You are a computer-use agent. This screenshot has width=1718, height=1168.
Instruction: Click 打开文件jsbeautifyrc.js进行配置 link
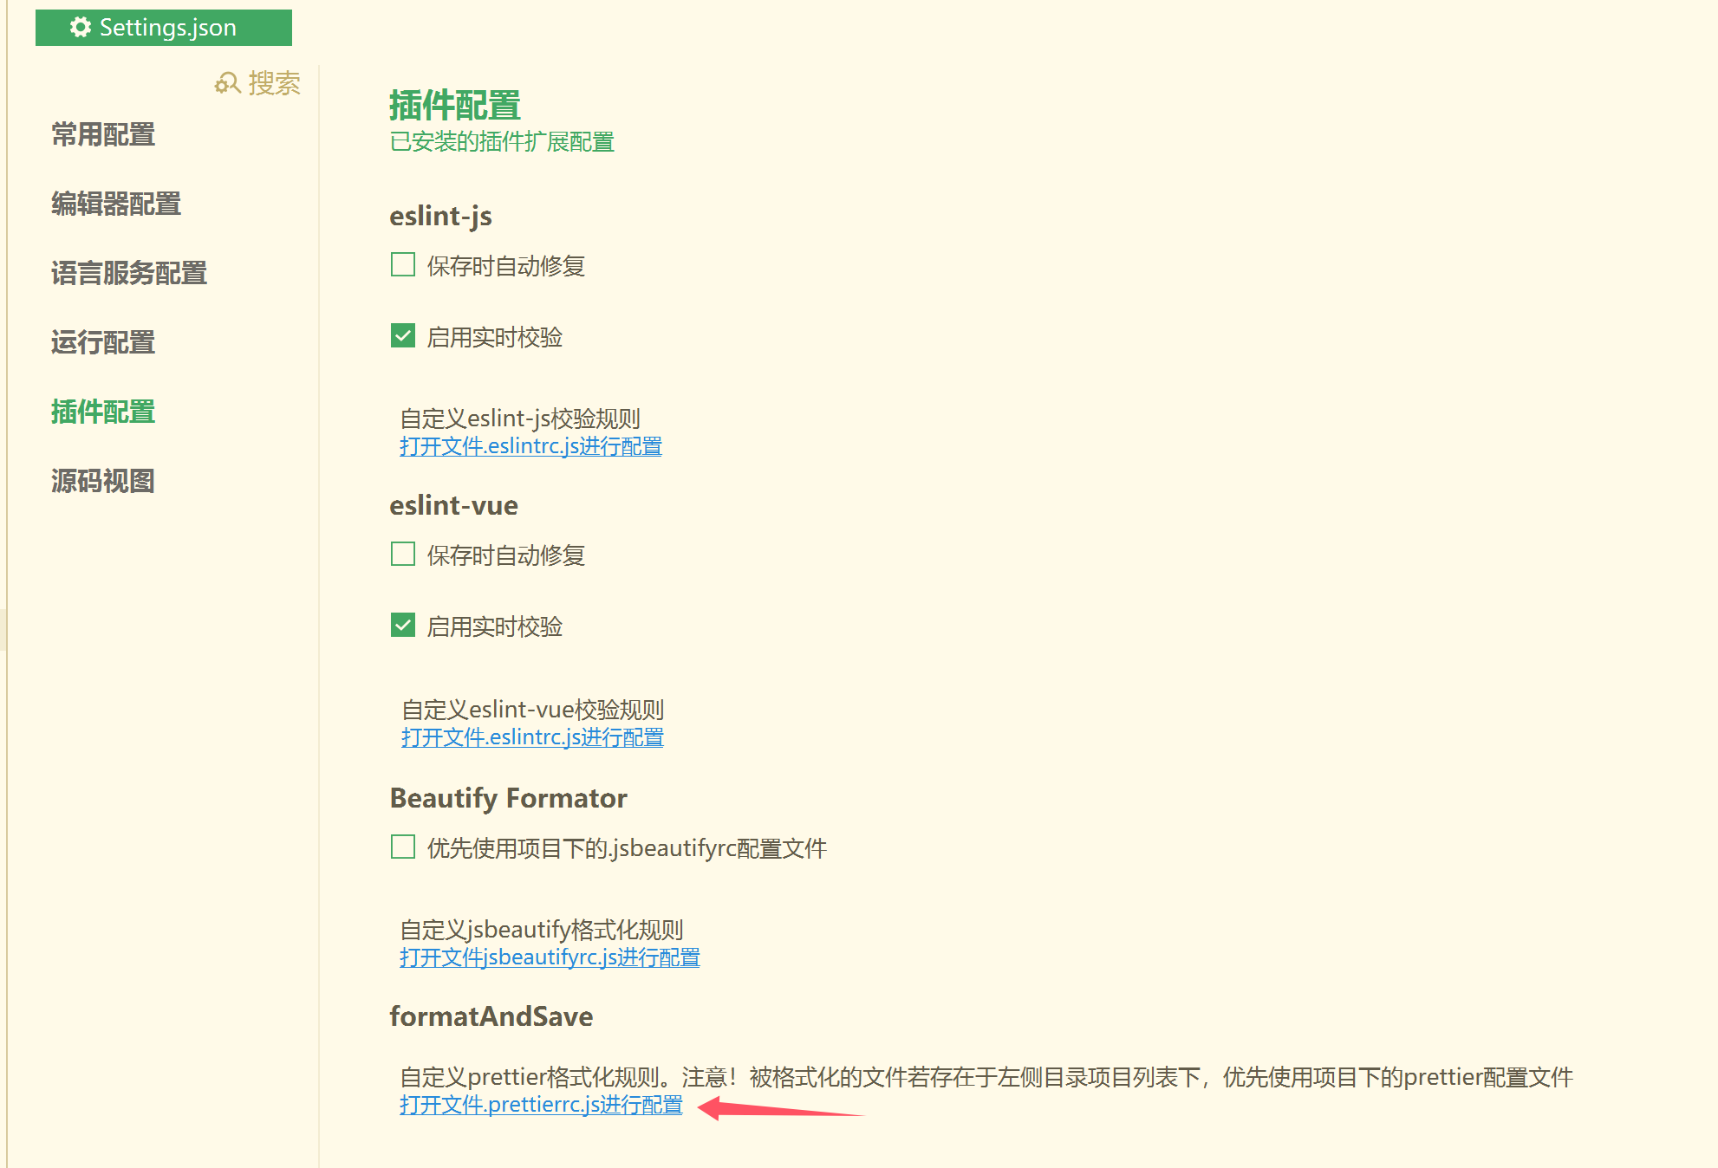(x=550, y=957)
